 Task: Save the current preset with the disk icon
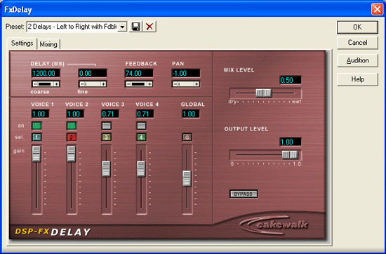[x=135, y=27]
